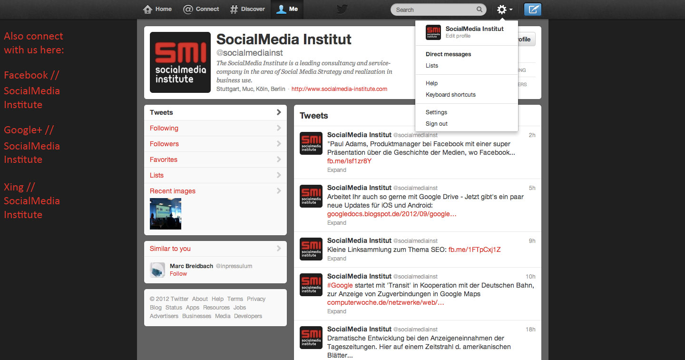This screenshot has height=360, width=685.
Task: Open the 2h tweet timestamp
Action: point(532,135)
